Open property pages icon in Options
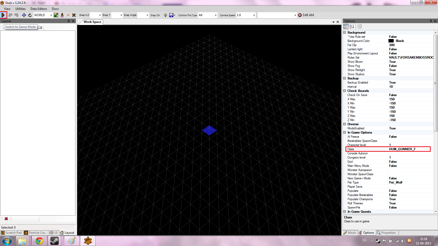Screen dimensions: 438x246 [360, 27]
